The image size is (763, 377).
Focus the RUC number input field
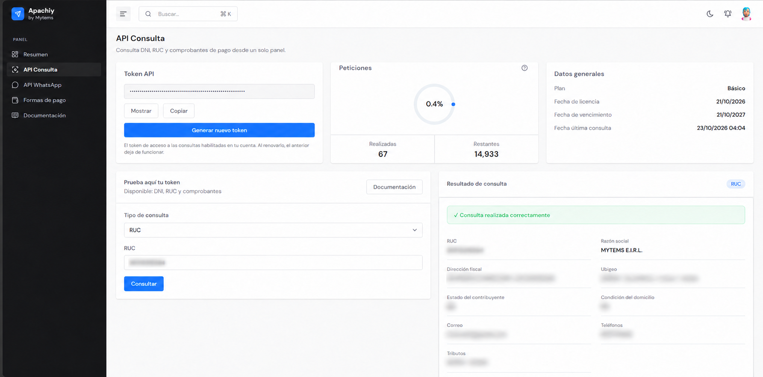tap(273, 263)
